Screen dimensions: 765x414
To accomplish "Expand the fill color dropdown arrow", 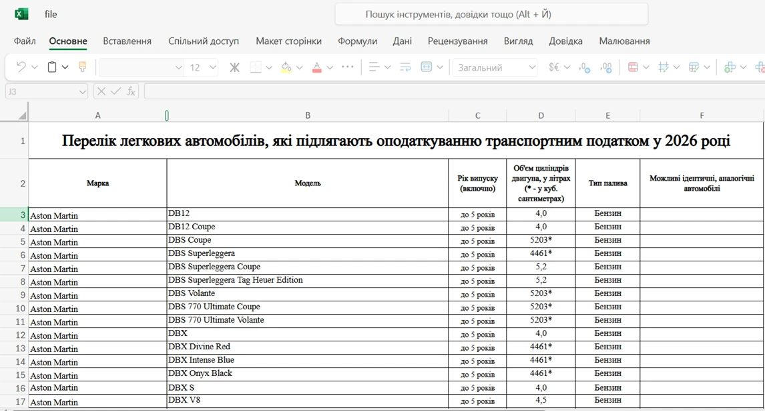I will pos(299,67).
